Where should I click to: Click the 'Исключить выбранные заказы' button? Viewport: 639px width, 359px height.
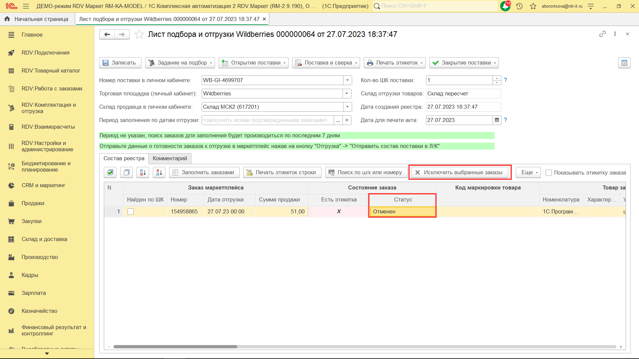click(460, 172)
